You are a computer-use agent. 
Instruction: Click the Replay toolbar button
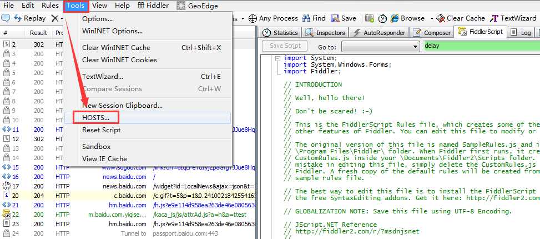coord(29,18)
